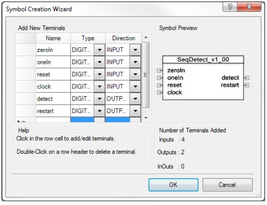This screenshot has height=205, width=267.
Task: Click SeqDetect_v1_00 title in symbol preview
Action: (203, 60)
